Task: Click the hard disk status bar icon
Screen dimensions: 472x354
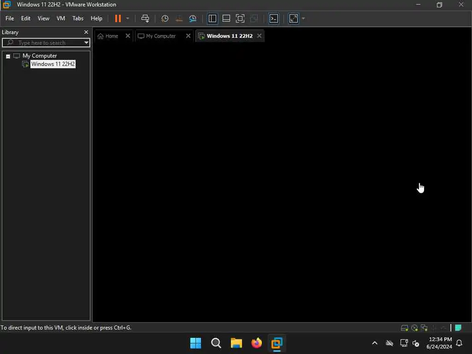Action: 405,328
